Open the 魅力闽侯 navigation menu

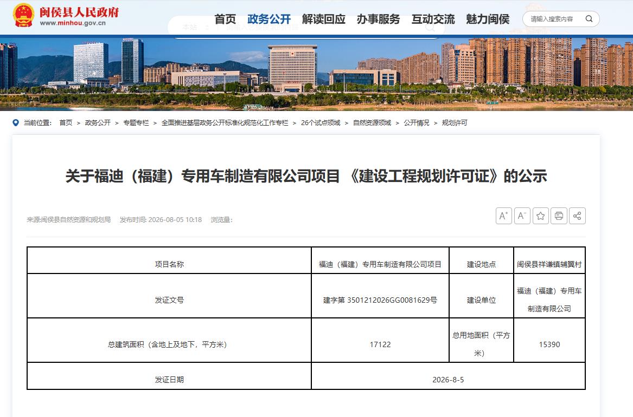[x=488, y=19]
